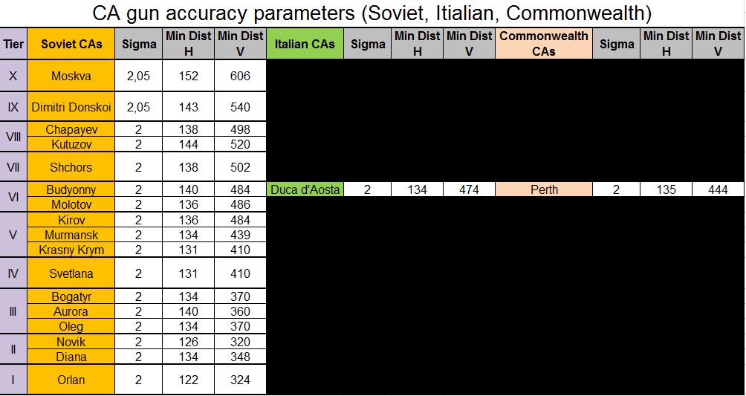746x396 pixels.
Task: Select Perth's 444 value
Action: click(718, 189)
